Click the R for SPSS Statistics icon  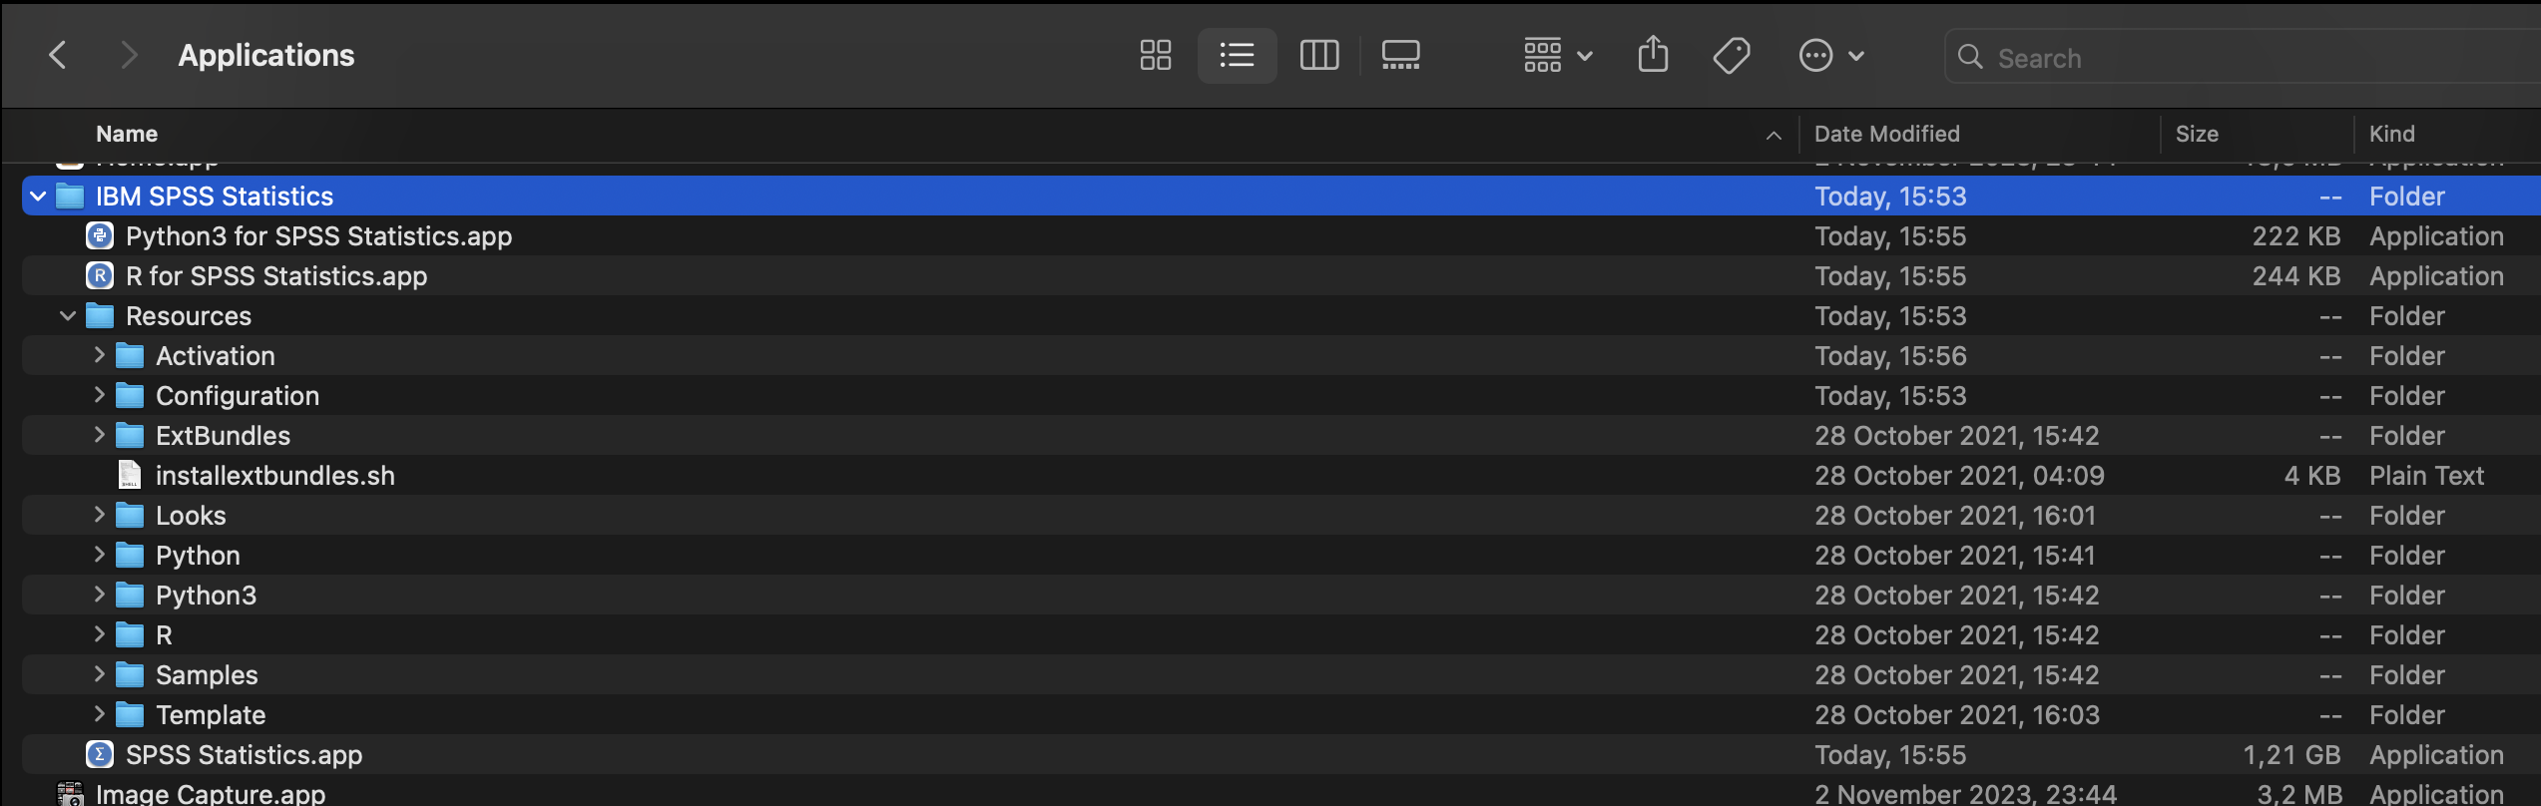(100, 276)
